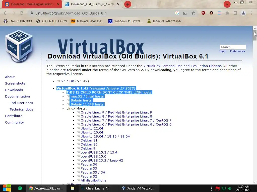Image resolution: width=257 pixels, height=192 pixels.
Task: Bookmark this page with the star icon
Action: click(x=193, y=13)
